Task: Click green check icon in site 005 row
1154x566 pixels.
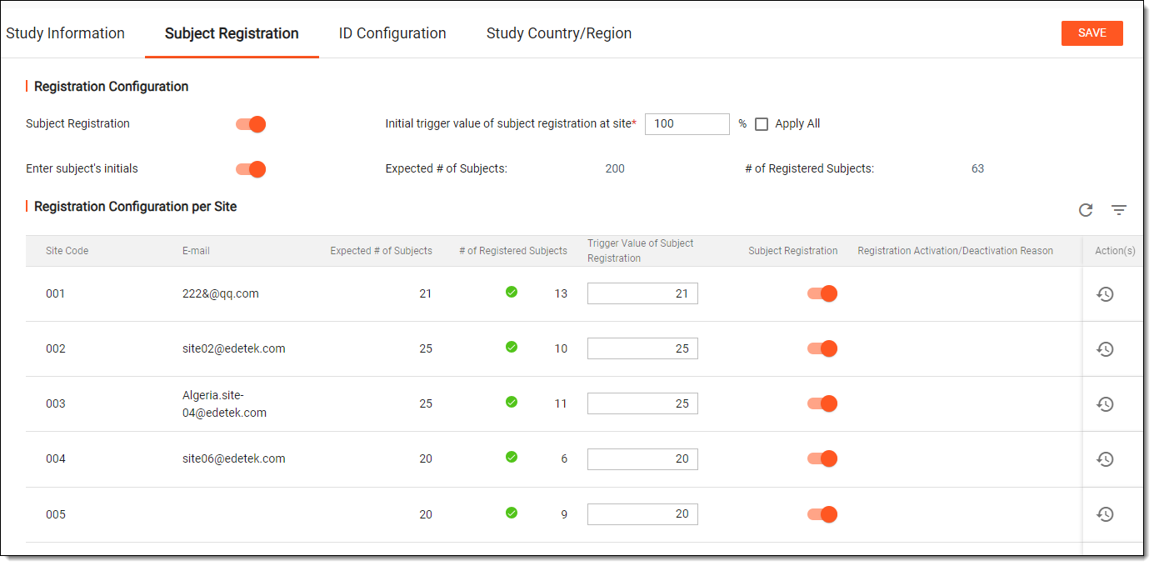Action: [x=512, y=513]
